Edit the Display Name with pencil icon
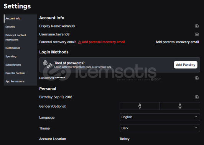This screenshot has height=145, width=204. click(x=197, y=26)
